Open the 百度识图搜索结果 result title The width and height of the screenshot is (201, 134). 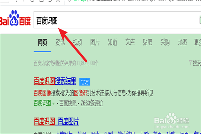(55, 81)
